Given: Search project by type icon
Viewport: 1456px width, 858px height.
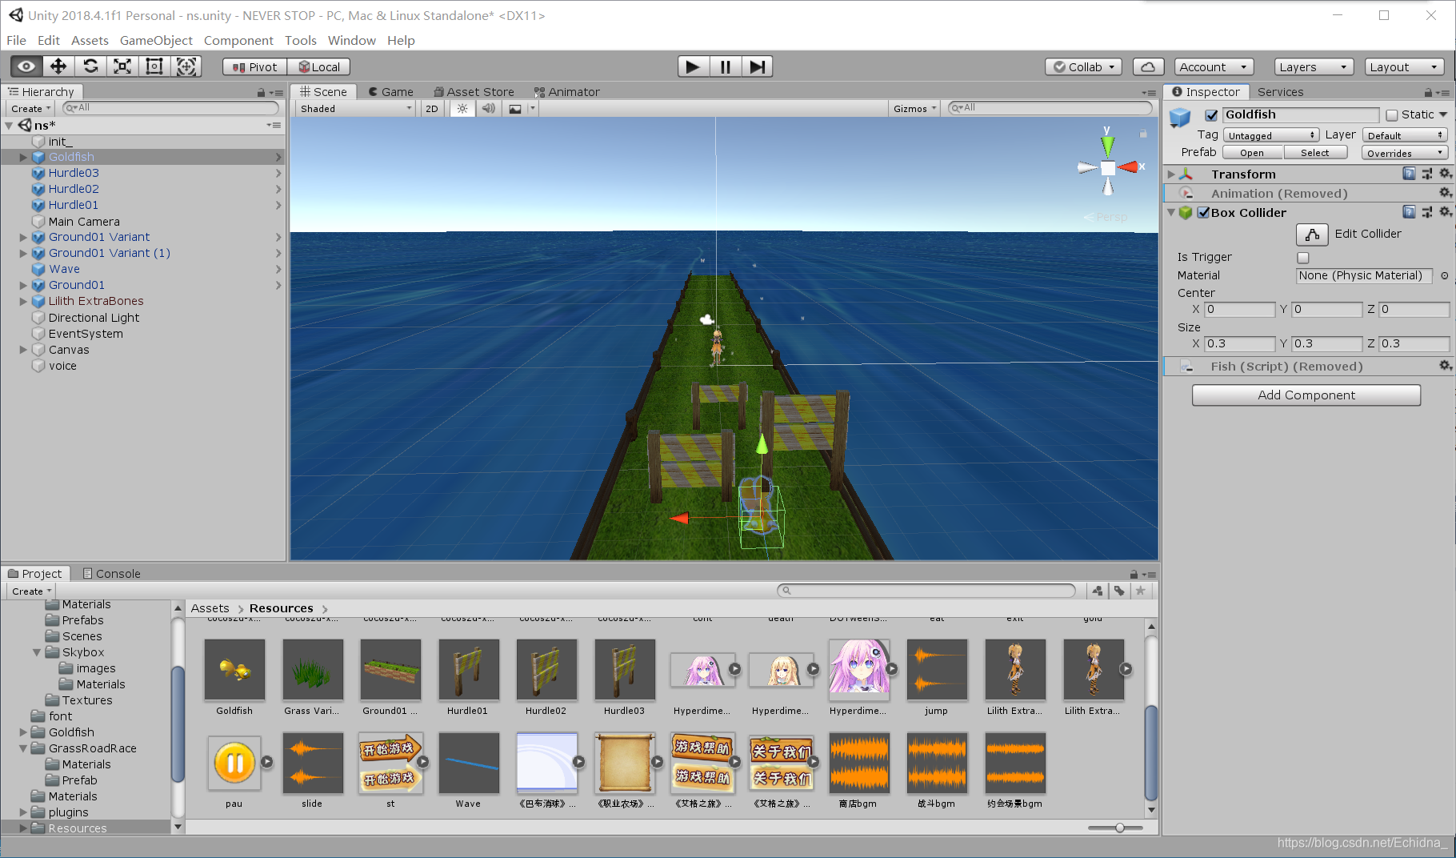Looking at the screenshot, I should click(x=1098, y=591).
